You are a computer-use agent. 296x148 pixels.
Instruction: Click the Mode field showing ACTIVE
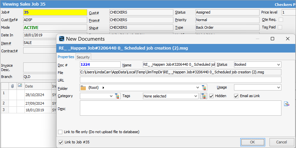55,27
